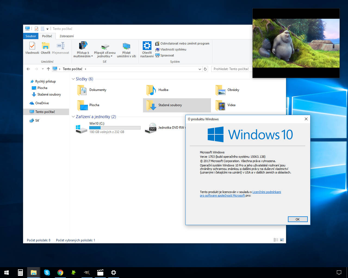Go back using the back arrow
This screenshot has height=278, width=348.
28,69
